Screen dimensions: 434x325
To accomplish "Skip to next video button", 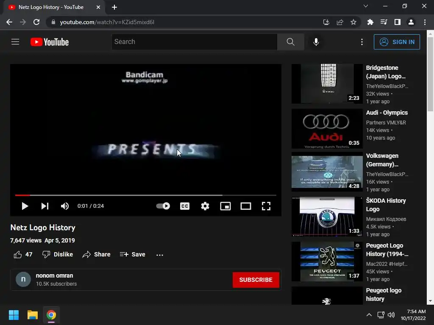I will pos(45,206).
